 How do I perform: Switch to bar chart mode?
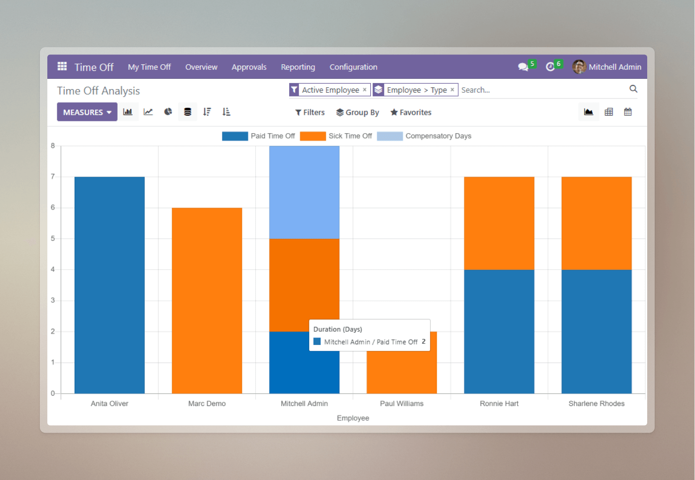(127, 112)
